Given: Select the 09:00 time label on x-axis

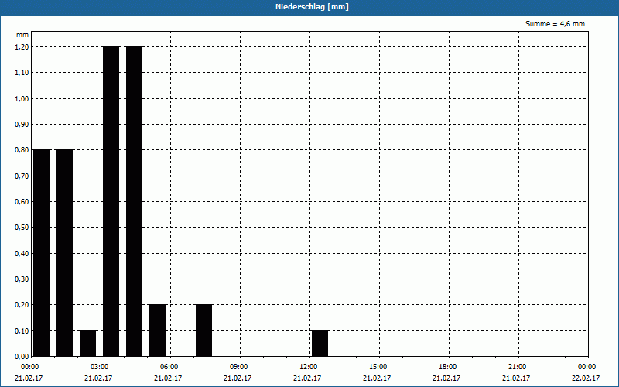Looking at the screenshot, I should [240, 367].
